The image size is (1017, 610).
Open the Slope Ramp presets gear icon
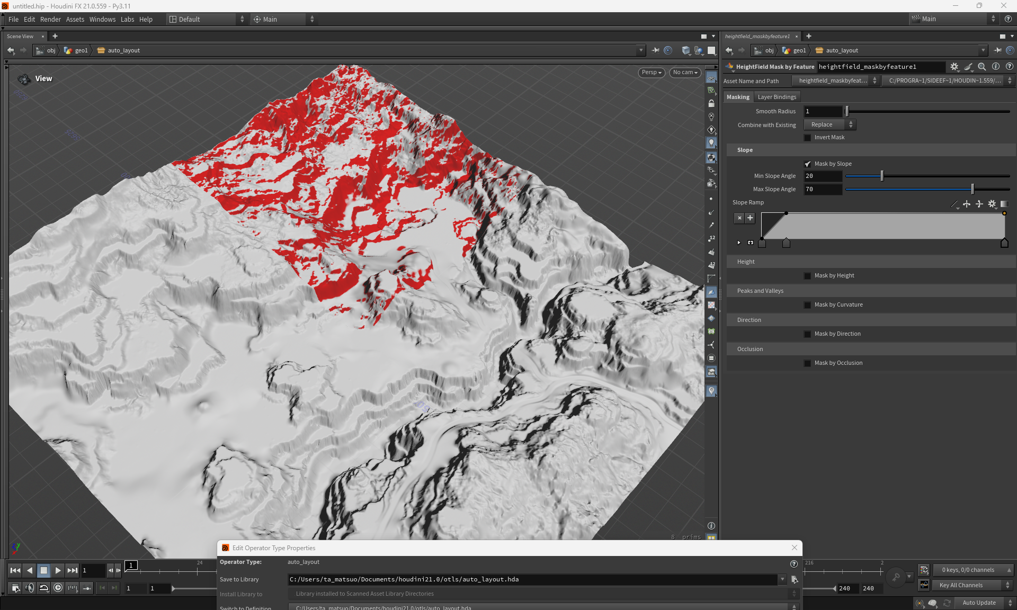(993, 204)
